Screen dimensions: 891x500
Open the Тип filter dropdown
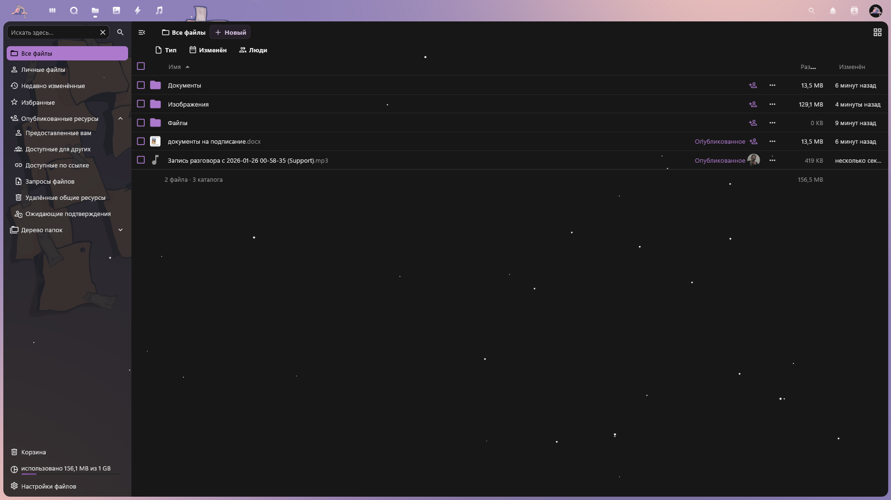(x=166, y=50)
